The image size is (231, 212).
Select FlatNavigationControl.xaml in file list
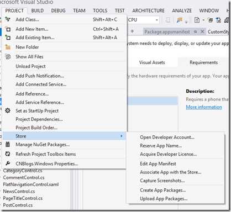(x=31, y=184)
